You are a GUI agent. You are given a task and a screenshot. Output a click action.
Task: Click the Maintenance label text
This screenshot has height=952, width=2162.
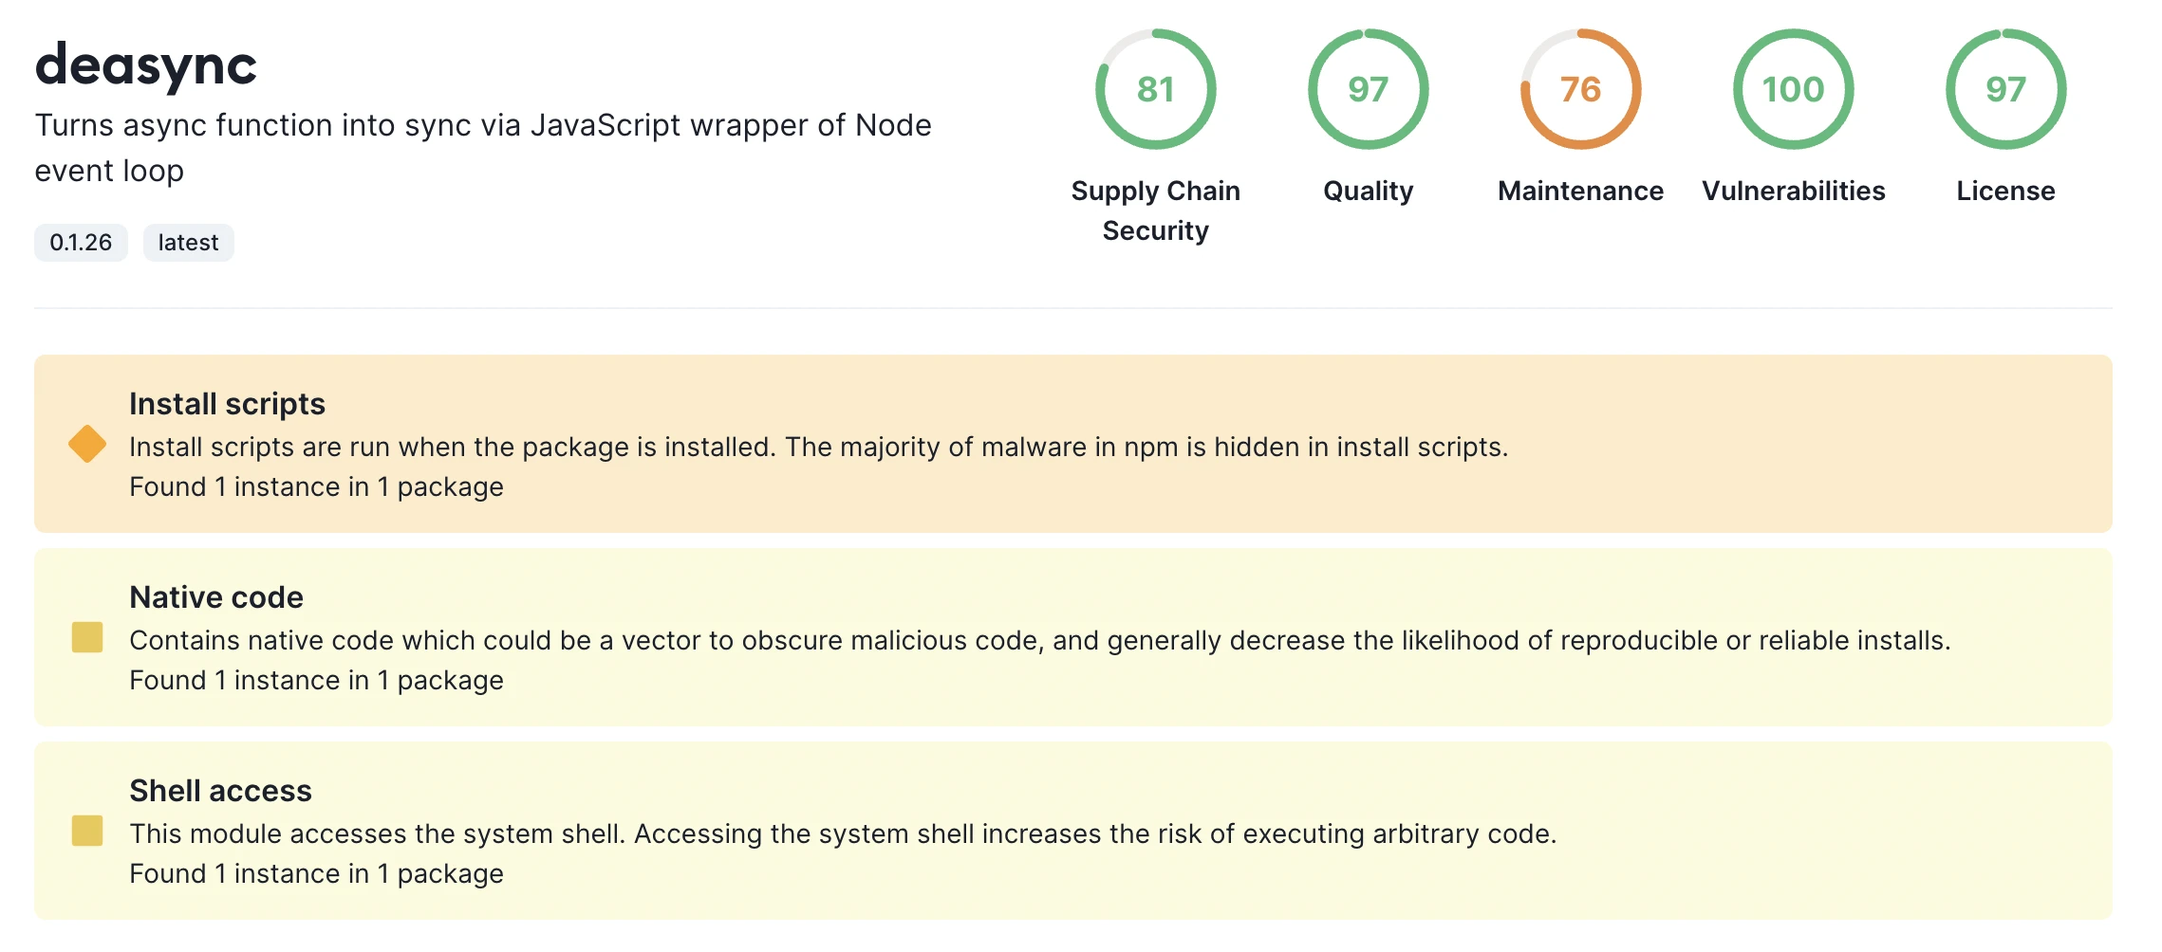coord(1579,191)
